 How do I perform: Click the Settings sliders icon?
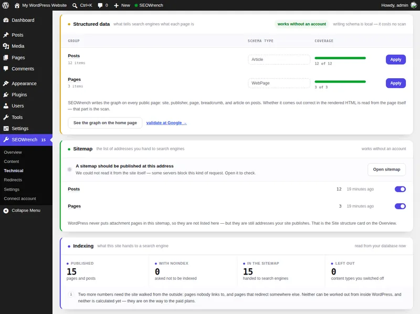(x=6, y=128)
